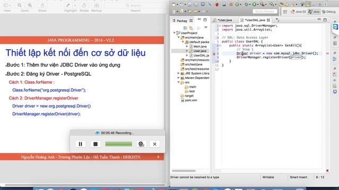Zoom out in the Preview window

pos(20,5)
